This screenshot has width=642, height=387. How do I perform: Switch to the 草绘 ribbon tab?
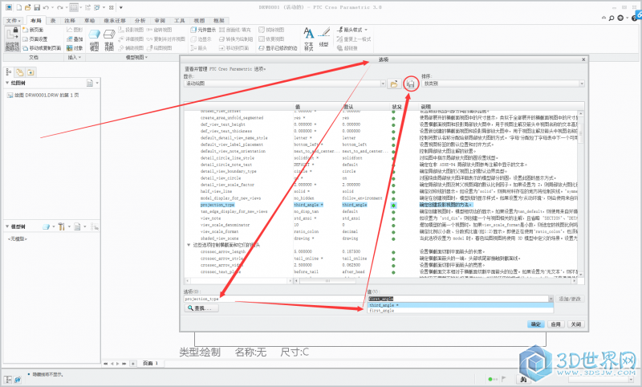click(x=89, y=21)
